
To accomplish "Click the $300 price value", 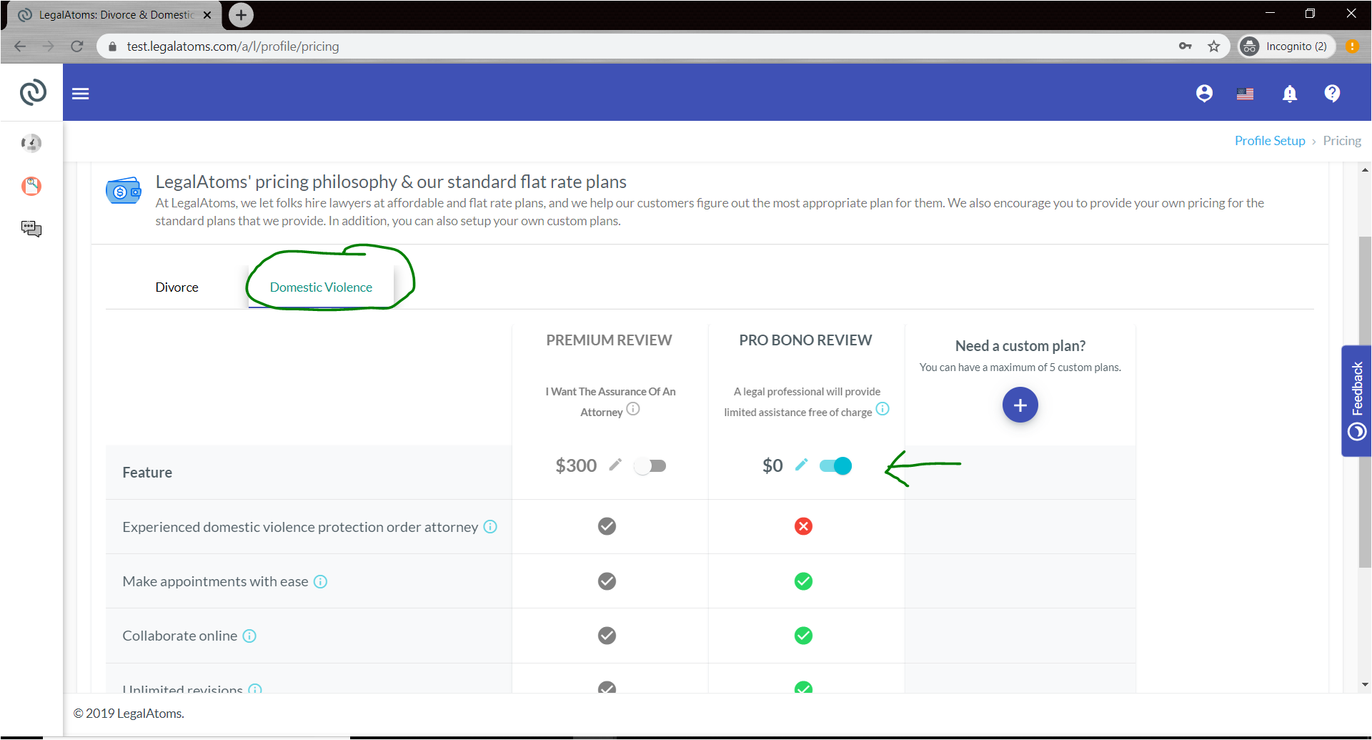I will [576, 465].
